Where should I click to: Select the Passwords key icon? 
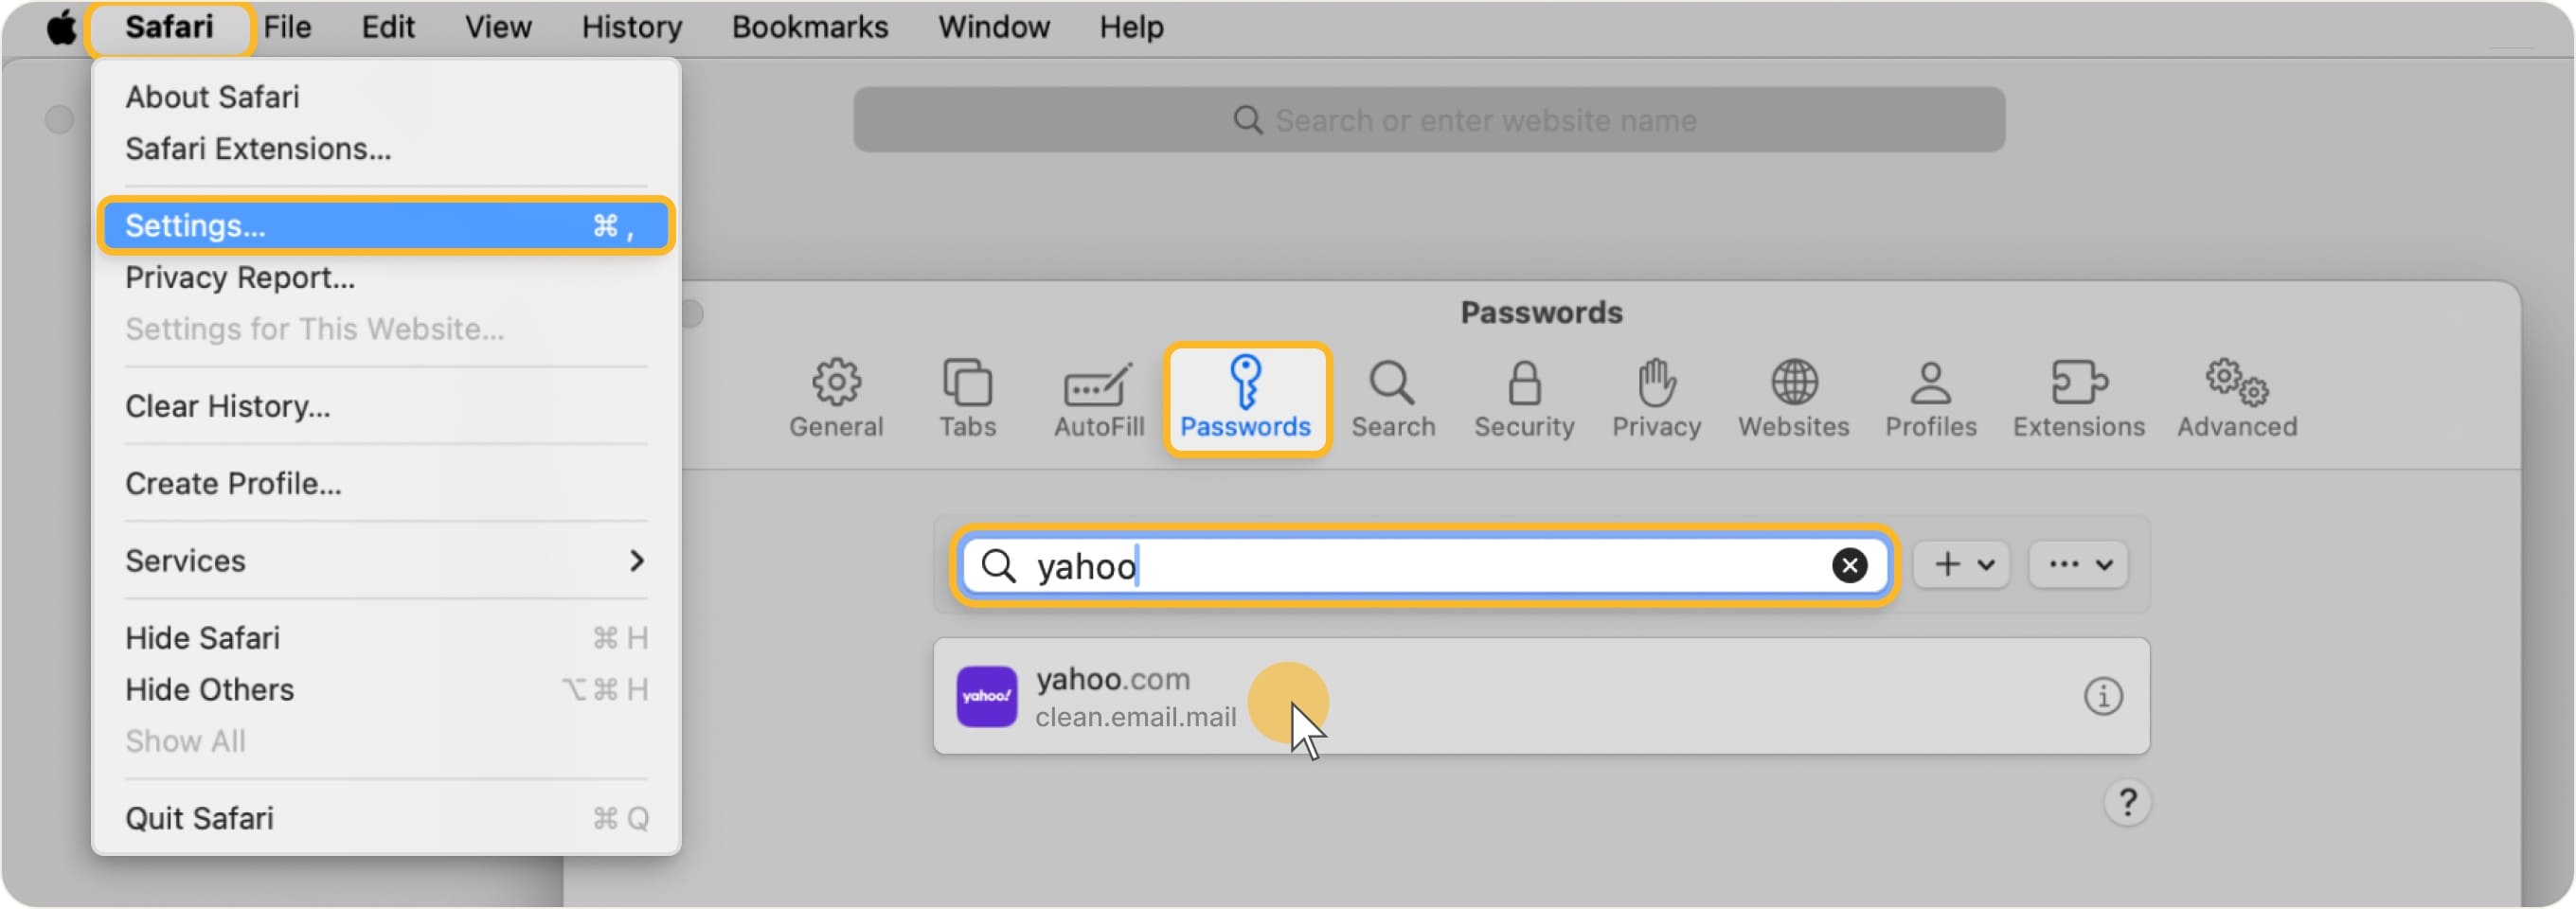click(1246, 397)
